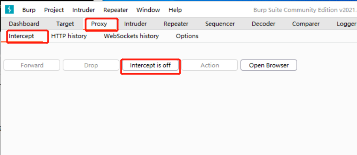Image resolution: width=357 pixels, height=155 pixels.
Task: Open the Repeater menu in menu bar
Action: (x=116, y=10)
